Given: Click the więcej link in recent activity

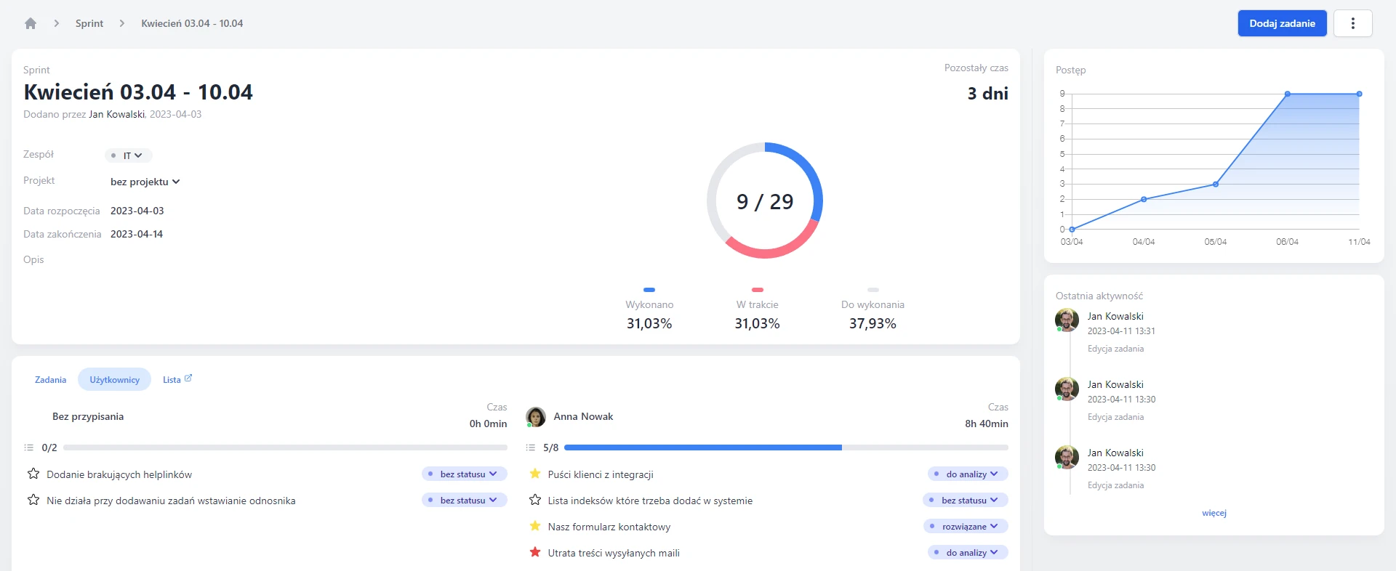Looking at the screenshot, I should pyautogui.click(x=1214, y=513).
